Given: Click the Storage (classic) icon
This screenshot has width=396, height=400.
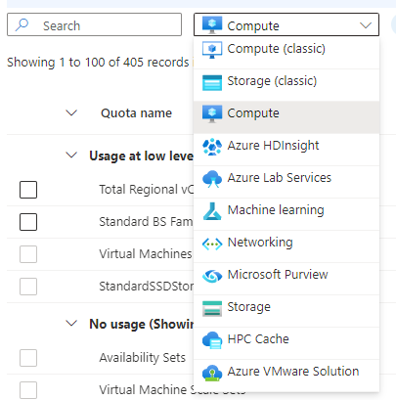Looking at the screenshot, I should point(212,82).
